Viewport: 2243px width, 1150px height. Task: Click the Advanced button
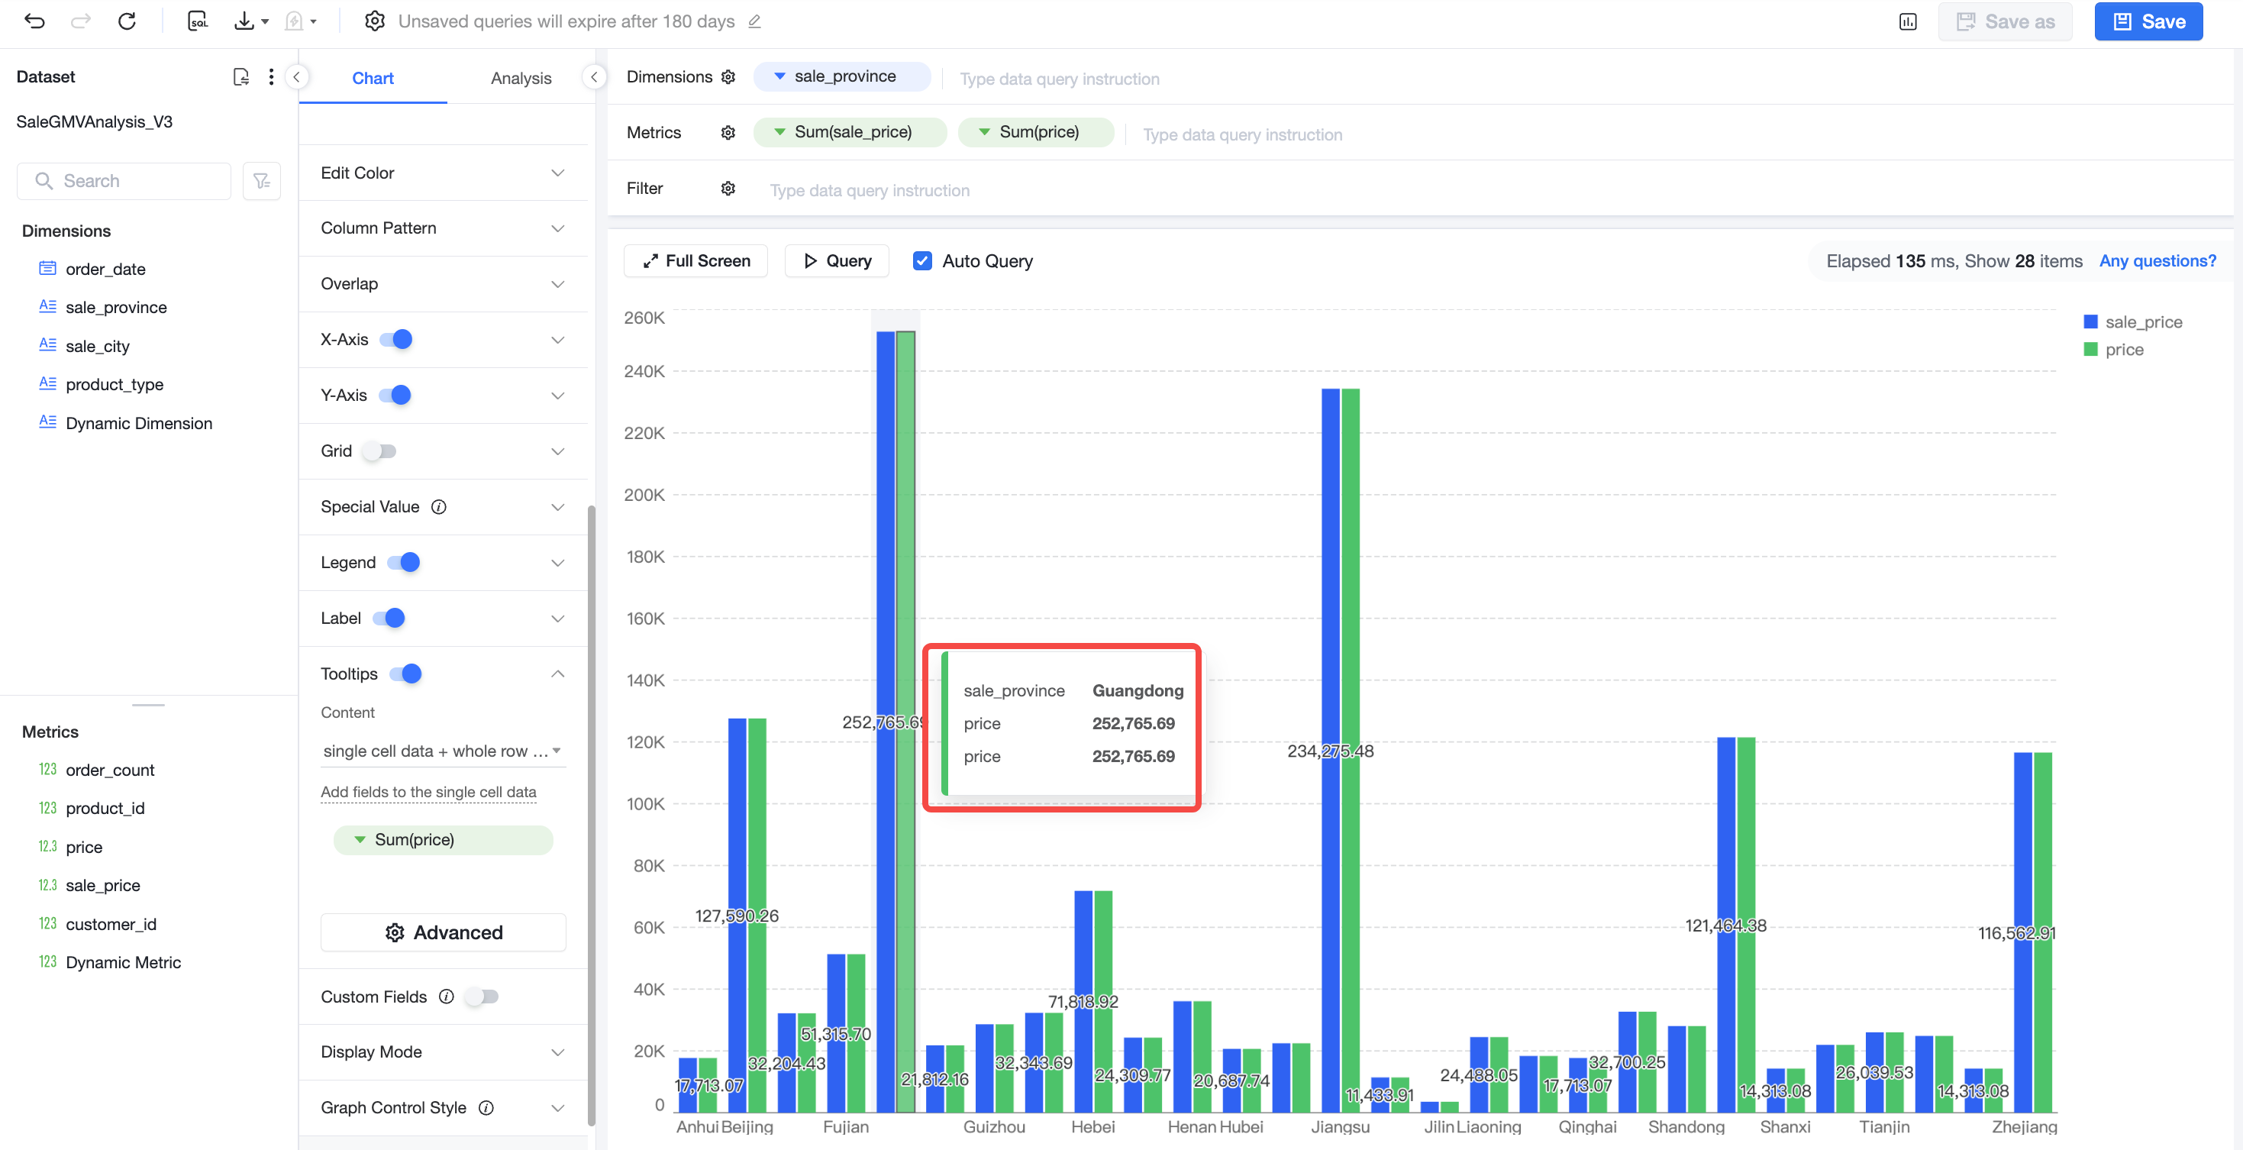pyautogui.click(x=444, y=932)
